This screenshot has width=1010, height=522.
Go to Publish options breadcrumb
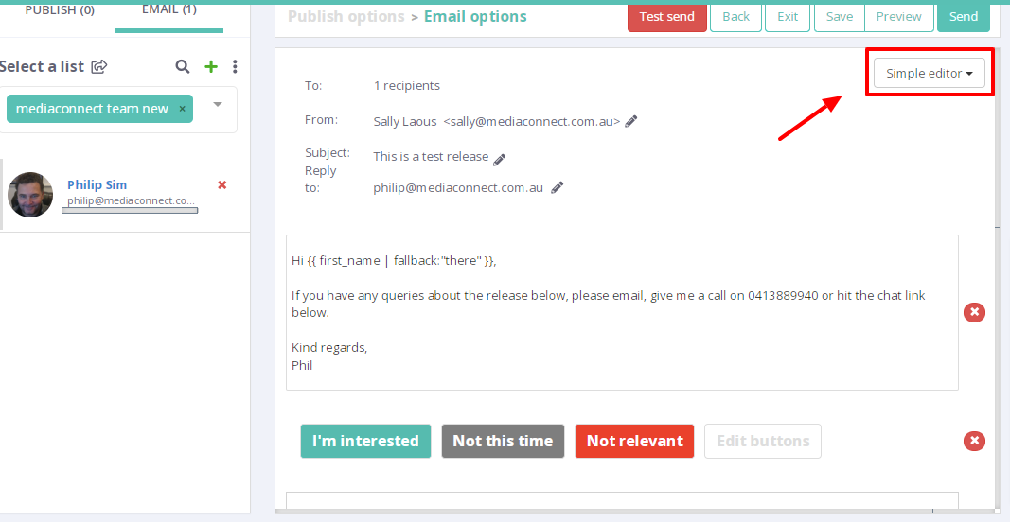346,17
